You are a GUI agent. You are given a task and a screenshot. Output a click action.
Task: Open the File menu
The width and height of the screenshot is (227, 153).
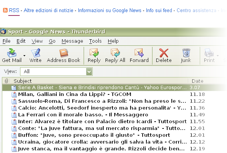point(6,41)
